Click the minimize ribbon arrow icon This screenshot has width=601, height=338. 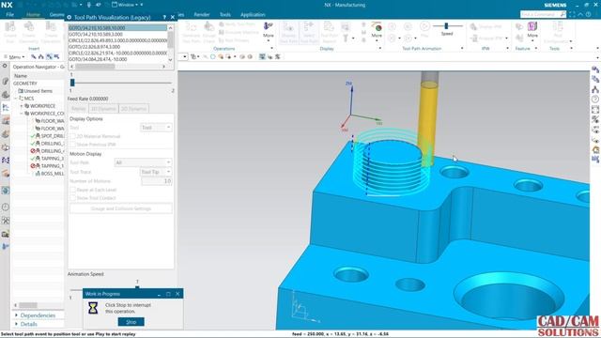pos(580,15)
